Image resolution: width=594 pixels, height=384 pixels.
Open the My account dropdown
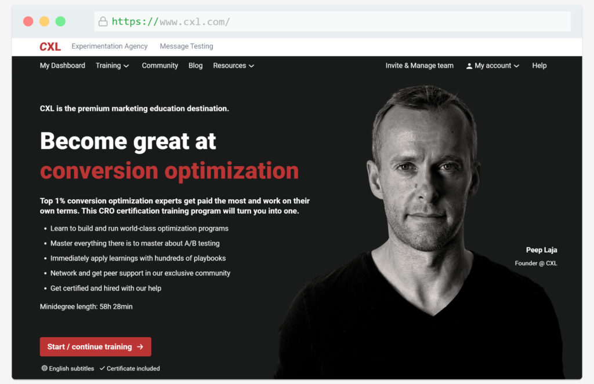pyautogui.click(x=492, y=66)
